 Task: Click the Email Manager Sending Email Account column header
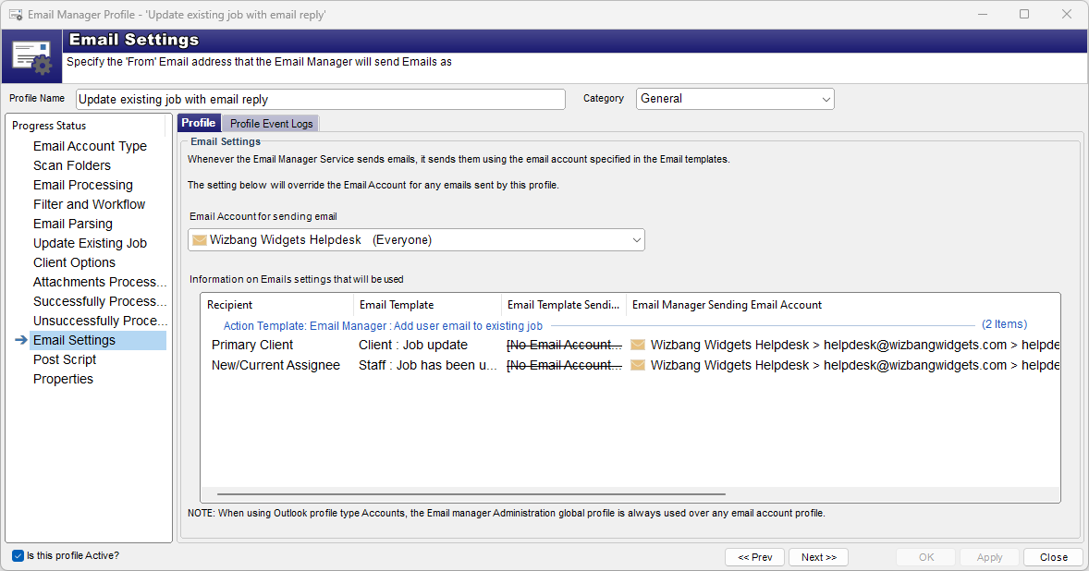click(x=843, y=305)
